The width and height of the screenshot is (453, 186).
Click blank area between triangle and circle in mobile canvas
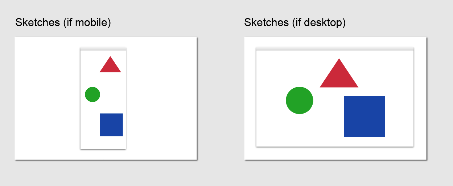coord(103,80)
